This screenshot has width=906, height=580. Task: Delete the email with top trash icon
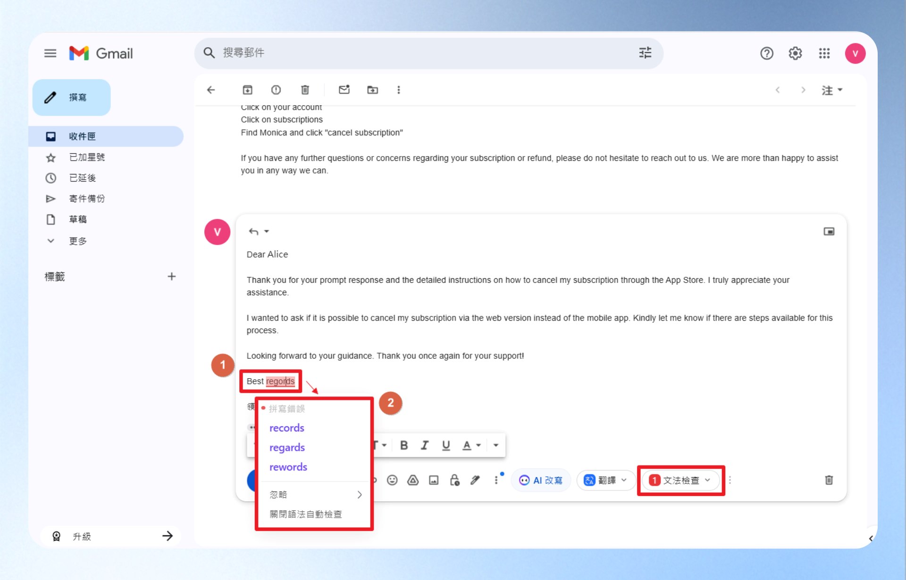click(305, 90)
